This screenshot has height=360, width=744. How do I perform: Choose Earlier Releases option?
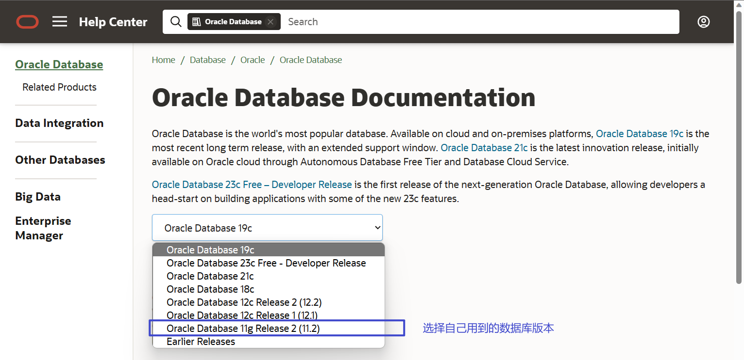[269, 342]
